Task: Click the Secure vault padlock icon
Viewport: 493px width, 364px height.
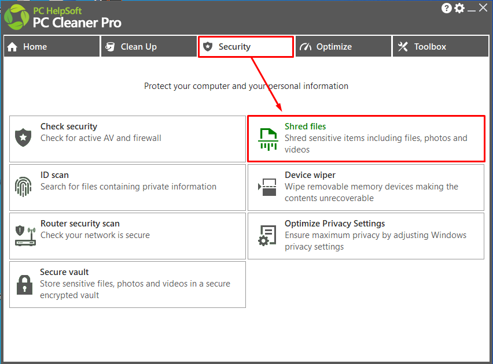Action: [x=24, y=285]
